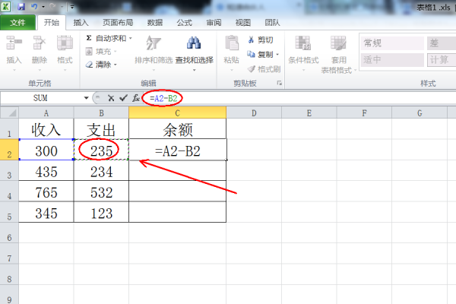Click the Select All corner triangle
456x304 pixels.
point(10,112)
